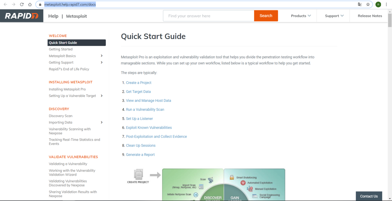Follow View and Manage Host Data link
This screenshot has width=392, height=201.
148,100
